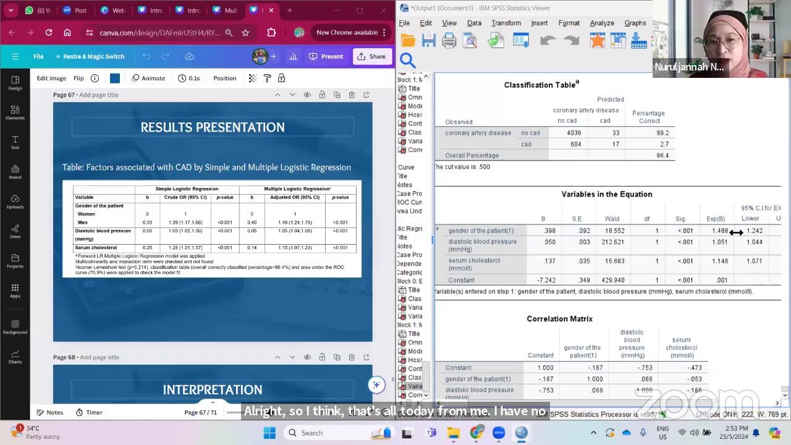This screenshot has height=445, width=791.
Task: Toggle hide page eye icon for Page 67
Action: [307, 95]
